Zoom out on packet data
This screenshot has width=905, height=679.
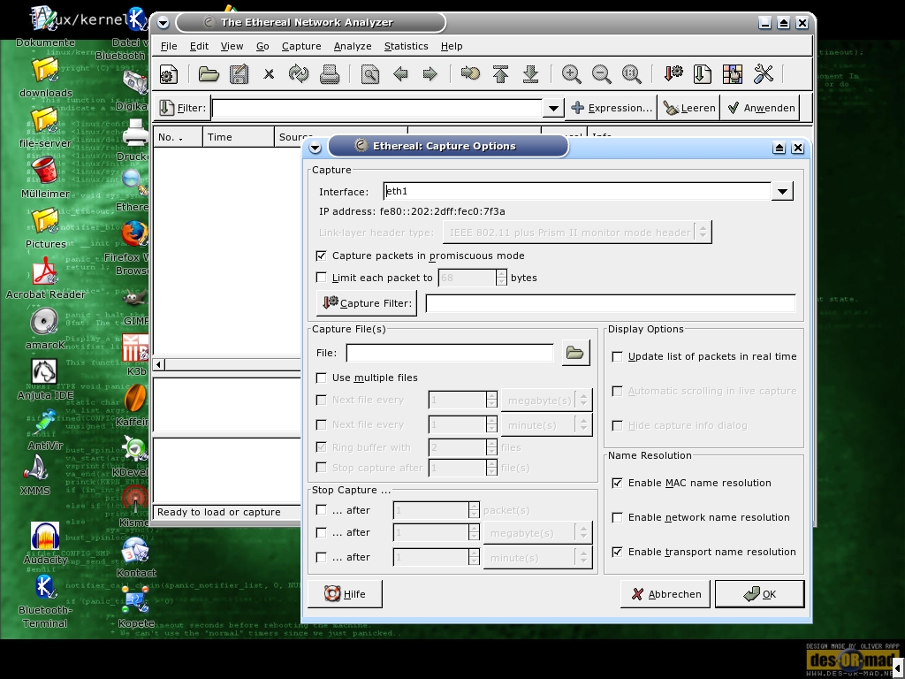pyautogui.click(x=601, y=74)
